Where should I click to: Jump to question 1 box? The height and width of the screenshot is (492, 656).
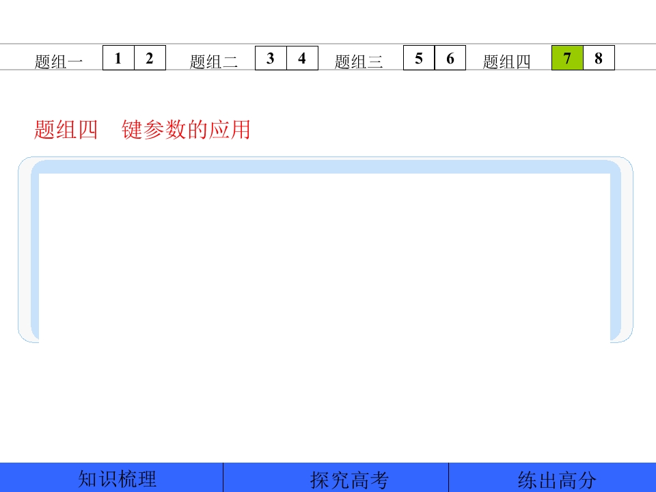(118, 57)
